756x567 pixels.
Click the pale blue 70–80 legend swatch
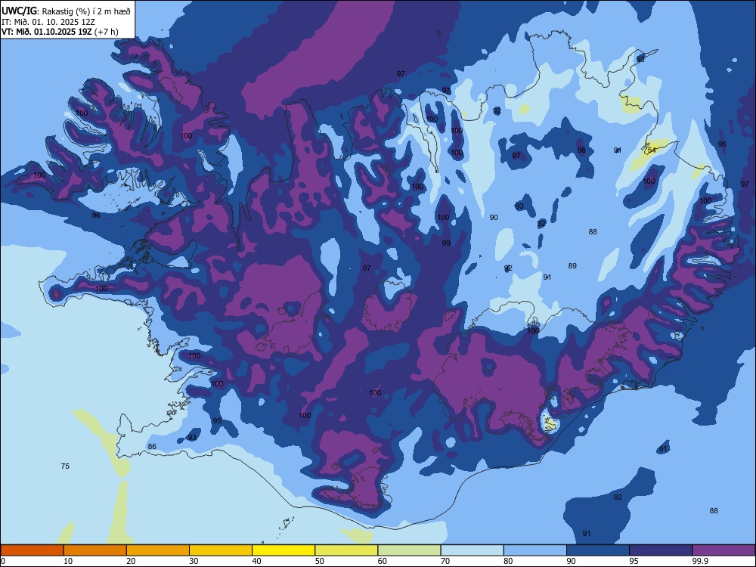point(472,550)
